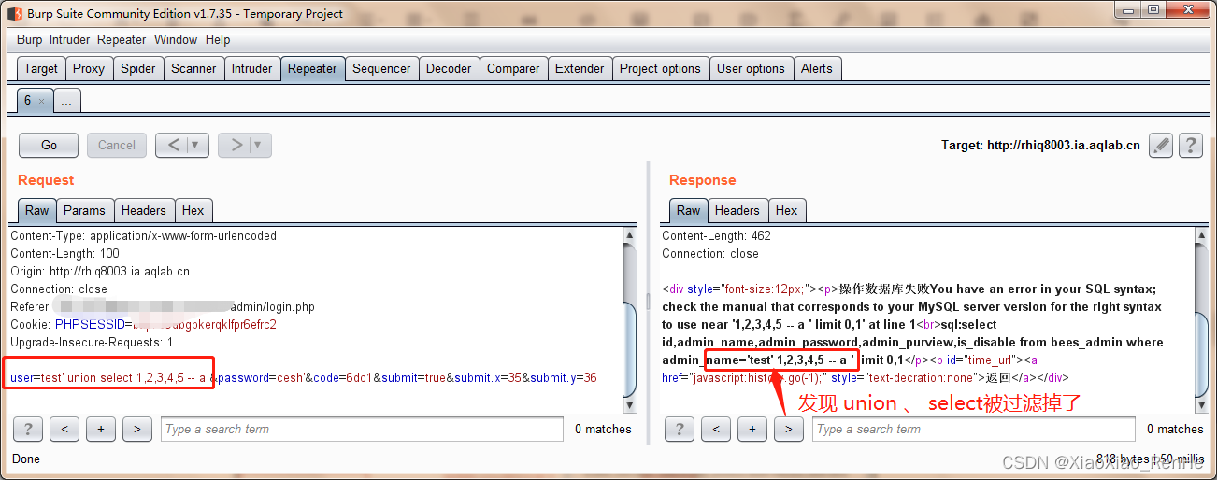Send the request with Go button
The height and width of the screenshot is (480, 1217).
[50, 145]
